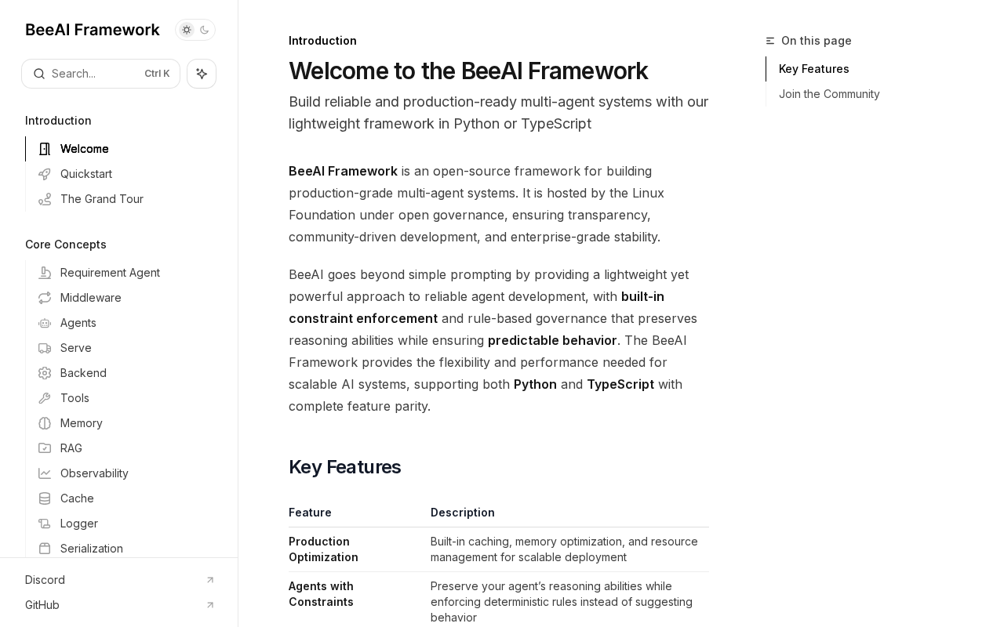Image resolution: width=1004 pixels, height=627 pixels.
Task: Jump to Key Features section
Action: pyautogui.click(x=813, y=69)
